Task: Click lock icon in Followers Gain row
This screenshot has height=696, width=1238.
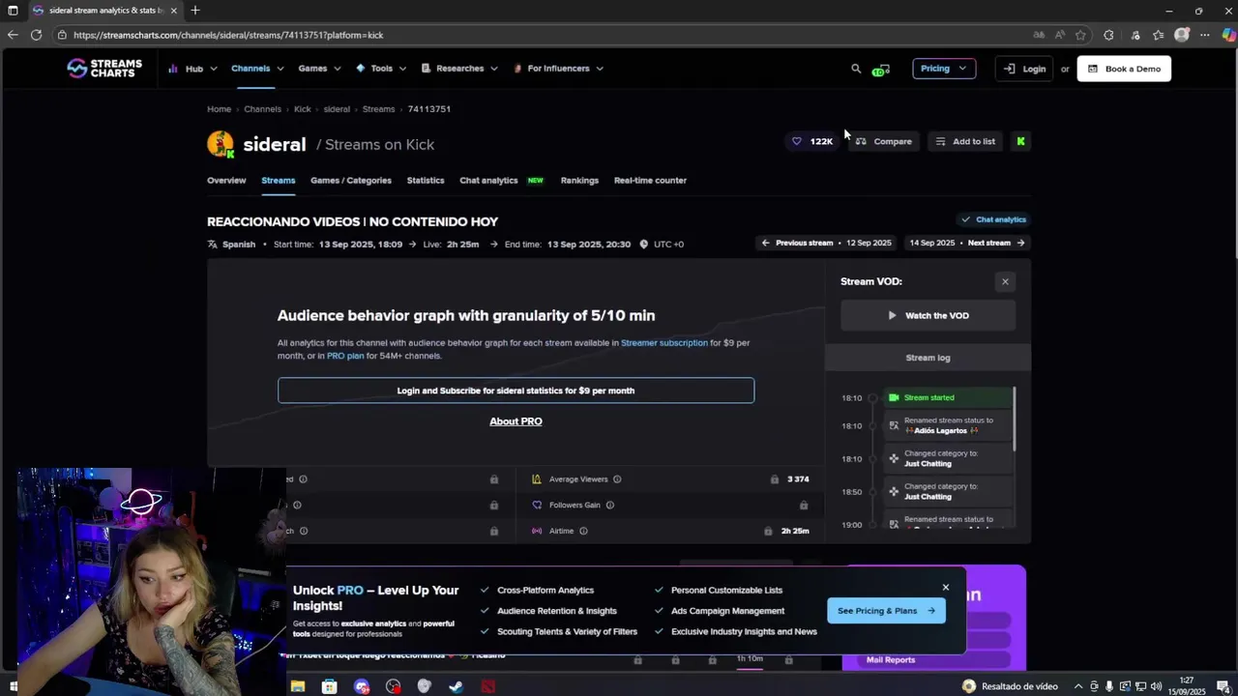Action: click(x=804, y=505)
